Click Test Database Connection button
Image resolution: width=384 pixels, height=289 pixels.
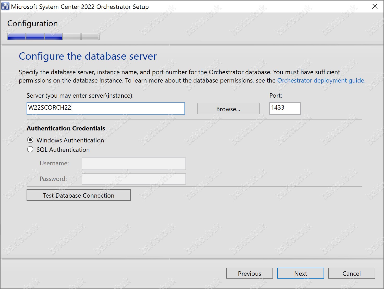[x=79, y=195]
